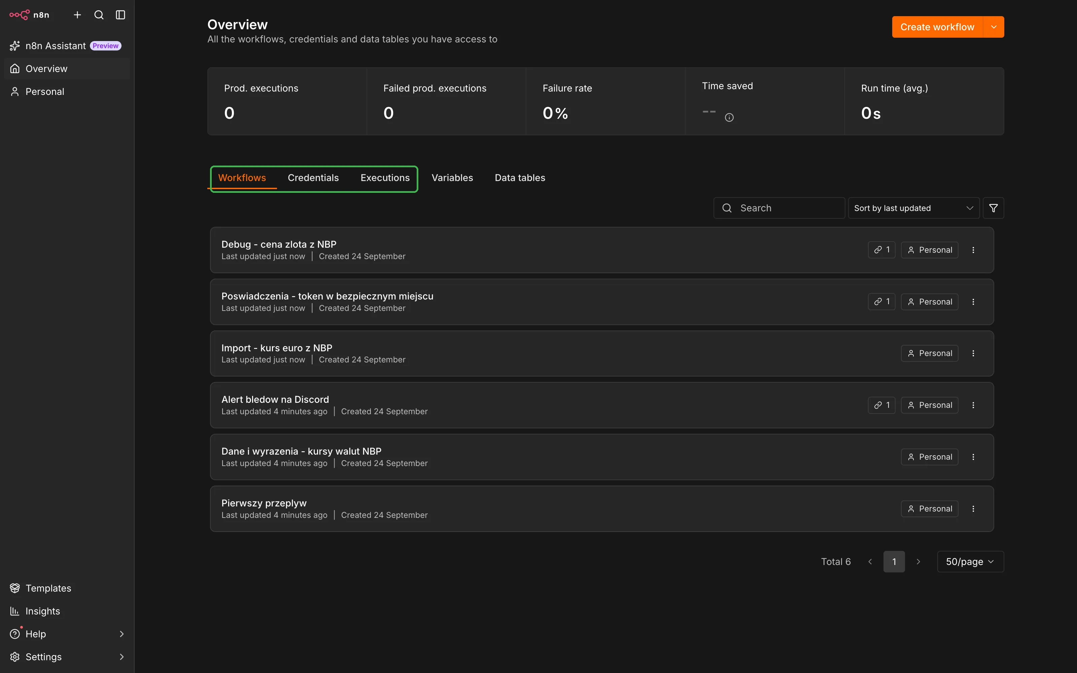Click the Run time (avg.) stat card
This screenshot has width=1077, height=673.
[x=924, y=102]
